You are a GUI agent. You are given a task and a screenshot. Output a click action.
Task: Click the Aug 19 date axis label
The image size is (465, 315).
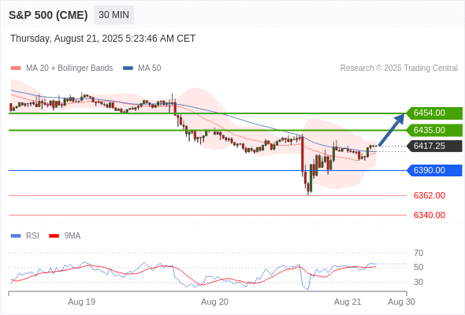click(81, 302)
